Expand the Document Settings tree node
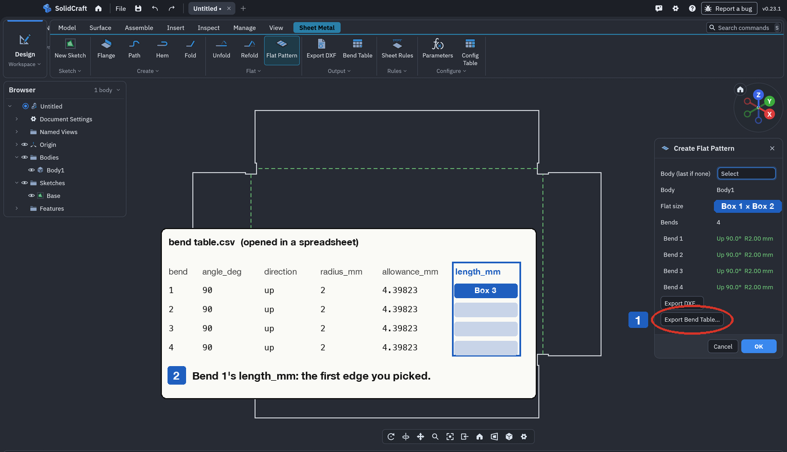Image resolution: width=787 pixels, height=452 pixels. (17, 119)
